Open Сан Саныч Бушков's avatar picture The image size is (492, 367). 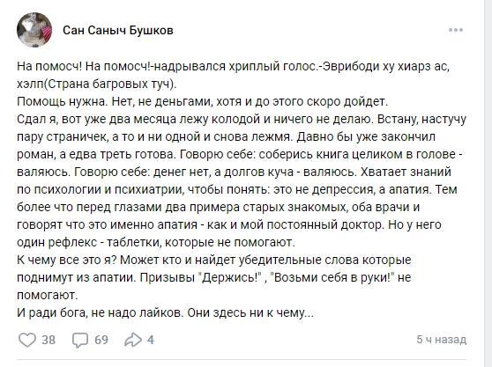point(34,30)
